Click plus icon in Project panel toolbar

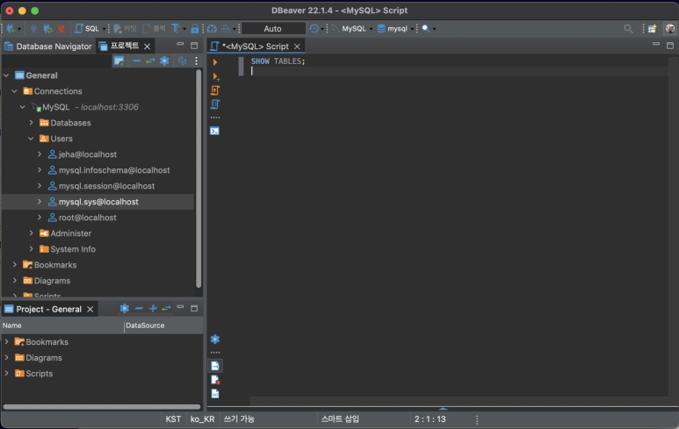[x=153, y=308]
